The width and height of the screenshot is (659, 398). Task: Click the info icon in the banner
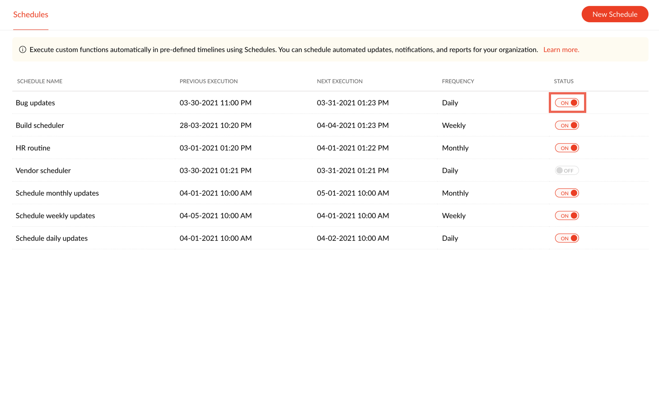(x=23, y=50)
